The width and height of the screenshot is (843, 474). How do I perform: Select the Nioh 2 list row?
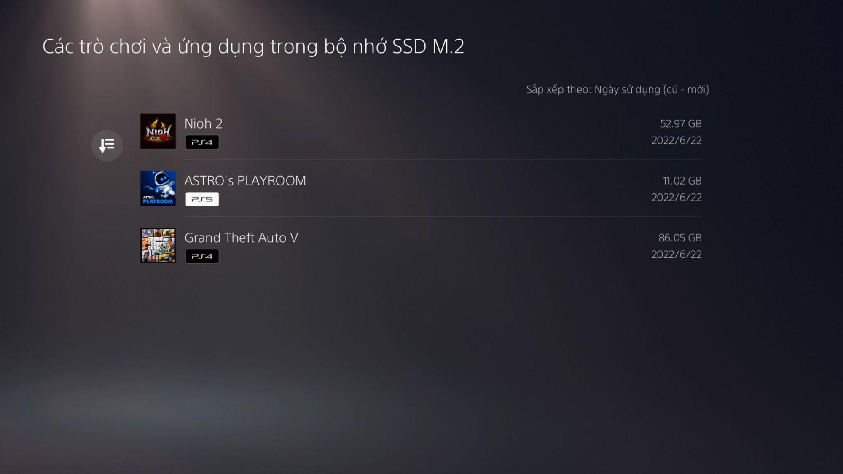pos(421,131)
